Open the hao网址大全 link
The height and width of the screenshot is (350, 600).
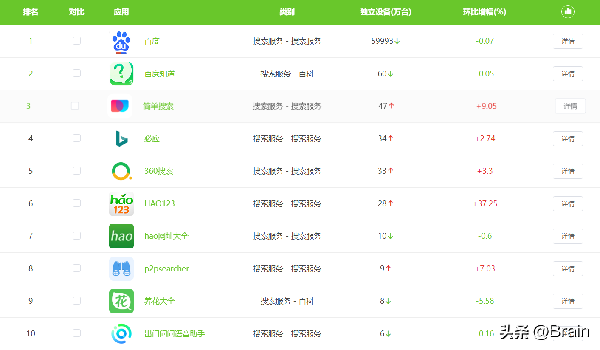pyautogui.click(x=166, y=236)
